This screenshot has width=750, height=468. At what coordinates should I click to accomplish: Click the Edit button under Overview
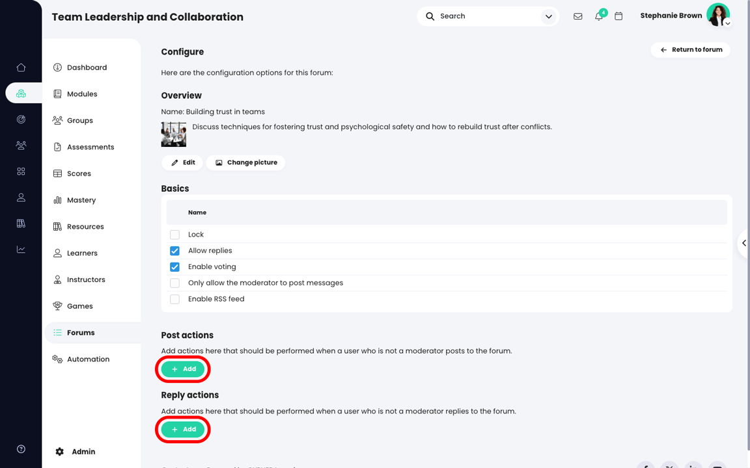coord(182,162)
